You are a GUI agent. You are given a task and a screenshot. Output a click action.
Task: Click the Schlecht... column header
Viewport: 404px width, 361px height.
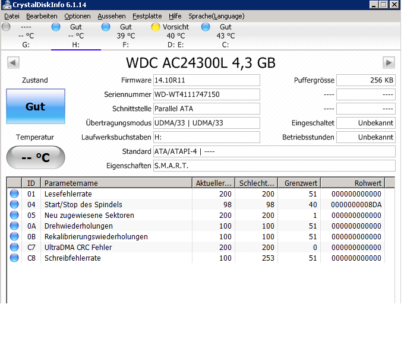point(257,183)
